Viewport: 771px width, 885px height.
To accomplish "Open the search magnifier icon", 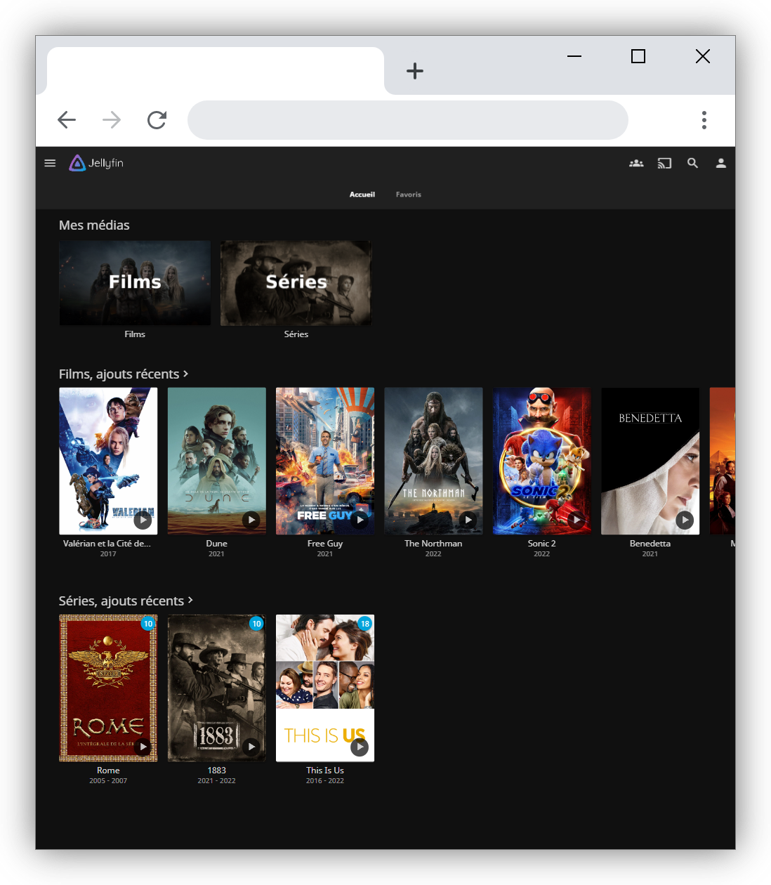I will tap(692, 163).
